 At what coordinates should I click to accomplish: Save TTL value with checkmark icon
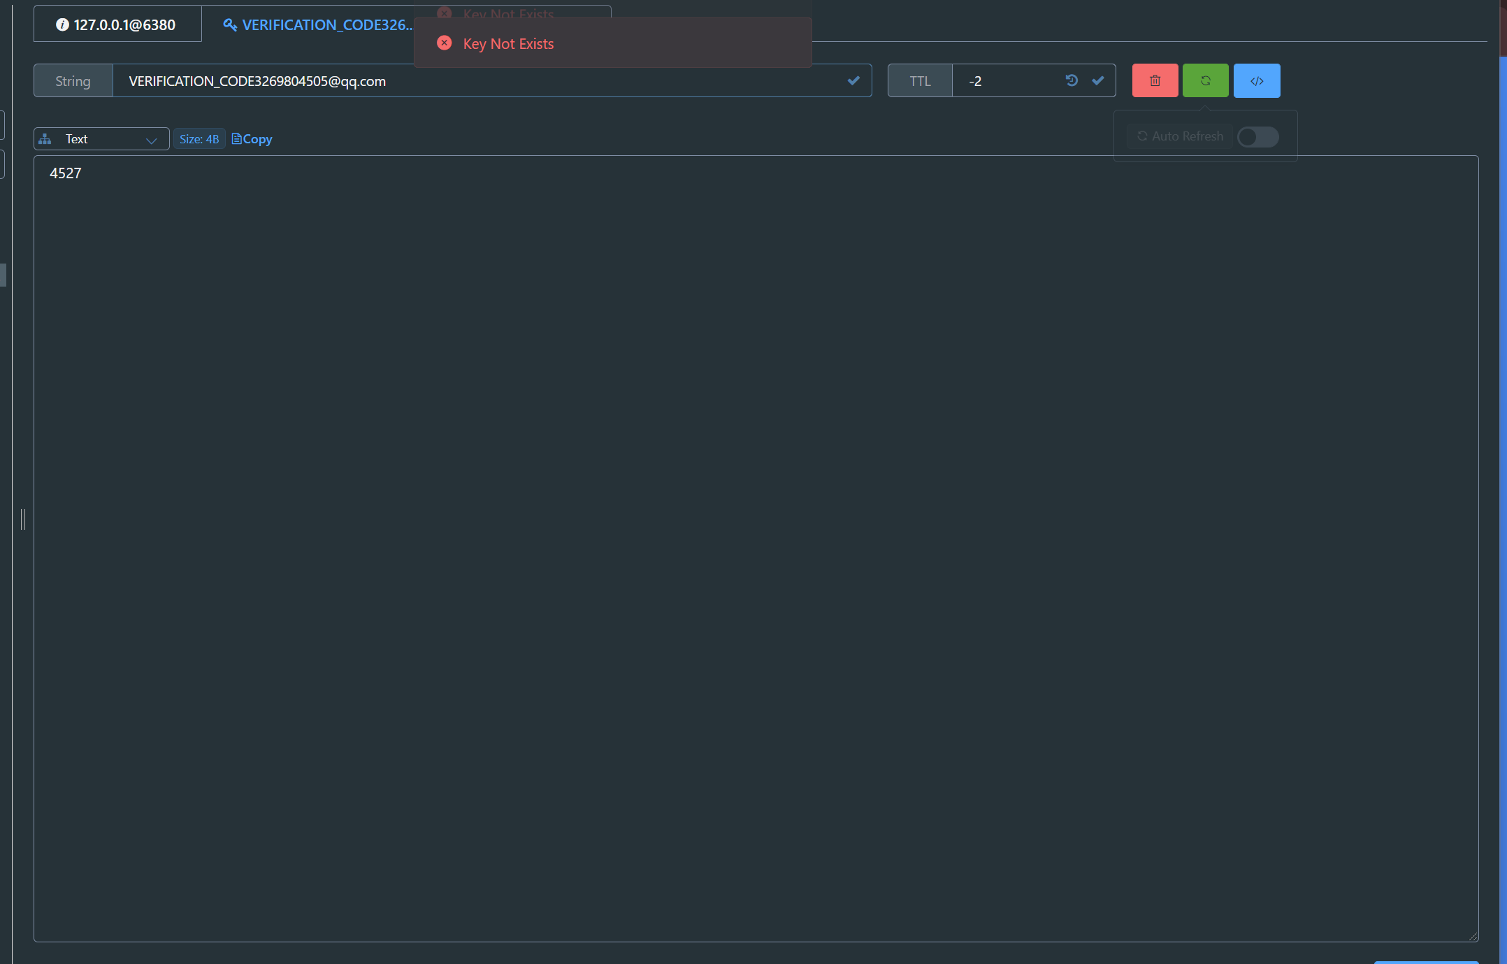1098,80
